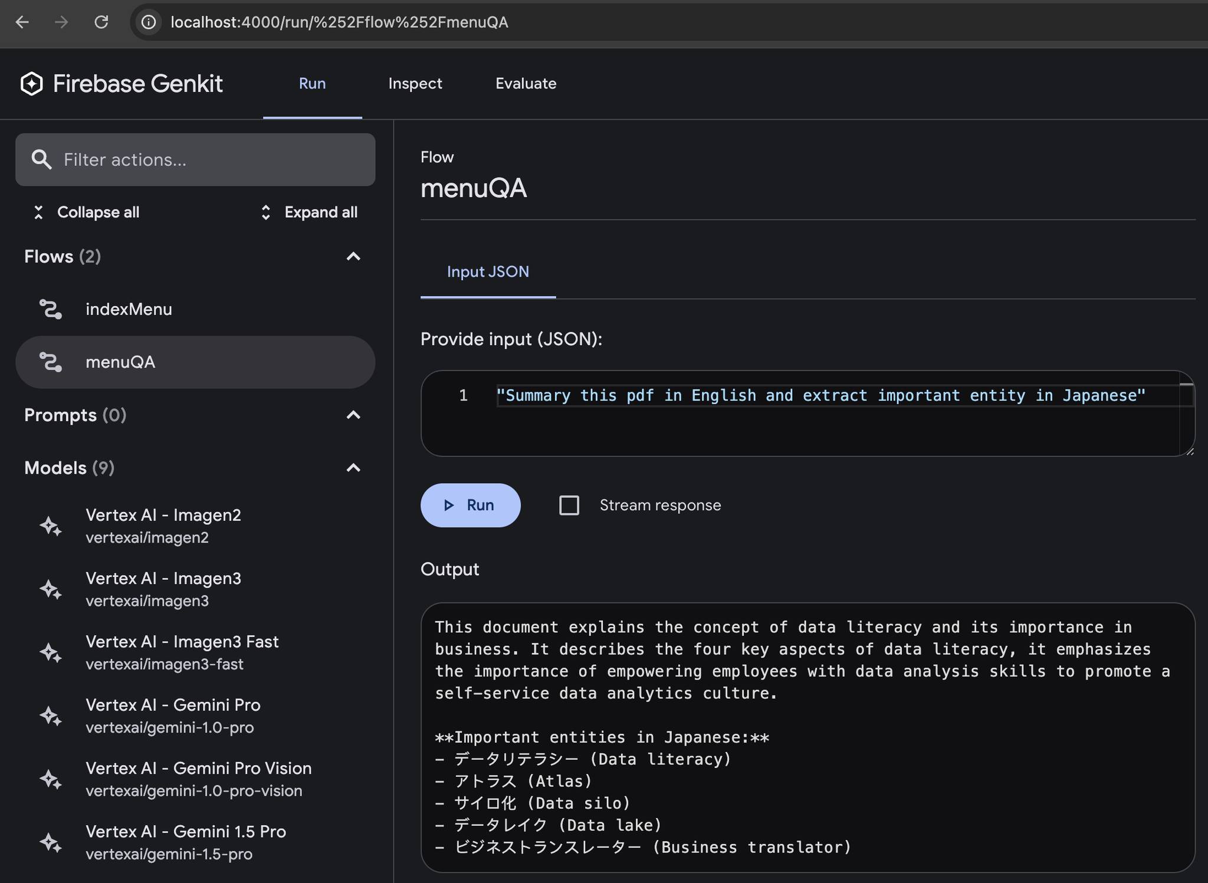Click the Firebase Genkit logo icon
1208x883 pixels.
click(31, 84)
